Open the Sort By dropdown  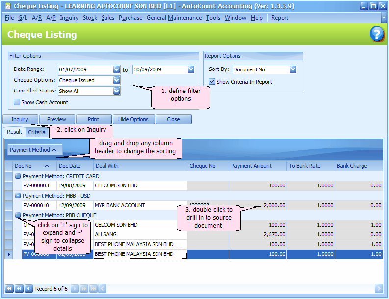[x=293, y=69]
